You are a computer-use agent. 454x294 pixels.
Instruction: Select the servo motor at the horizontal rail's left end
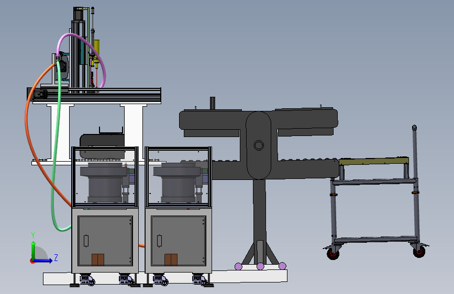click(40, 94)
